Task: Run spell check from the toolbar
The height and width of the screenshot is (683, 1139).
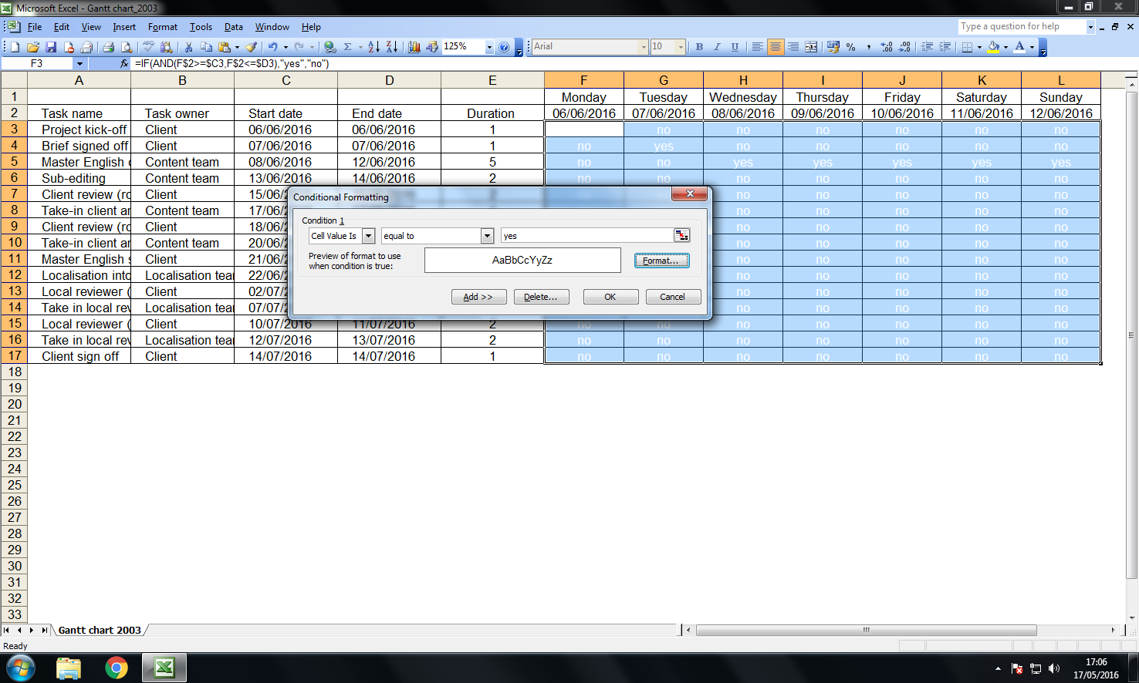Action: point(148,46)
